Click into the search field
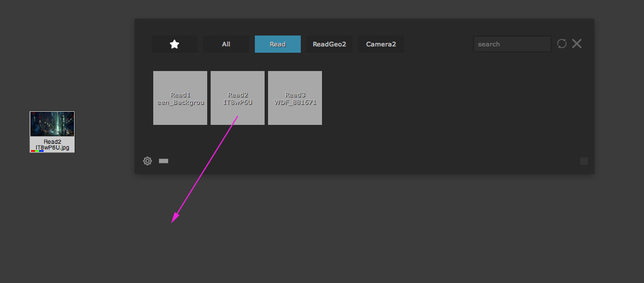 (512, 44)
